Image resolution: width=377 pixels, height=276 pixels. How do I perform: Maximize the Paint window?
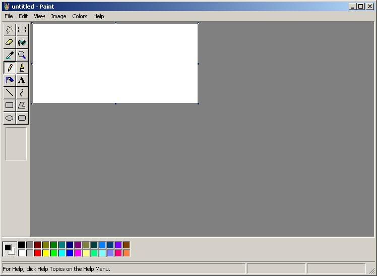pyautogui.click(x=361, y=7)
